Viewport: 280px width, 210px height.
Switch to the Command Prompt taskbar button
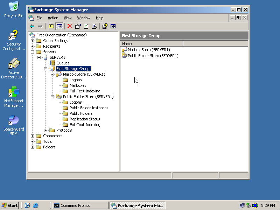tap(80, 205)
